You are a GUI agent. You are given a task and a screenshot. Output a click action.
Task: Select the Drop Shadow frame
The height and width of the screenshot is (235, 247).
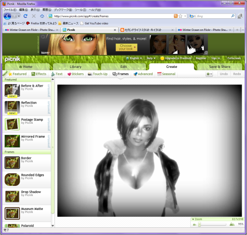click(27, 196)
